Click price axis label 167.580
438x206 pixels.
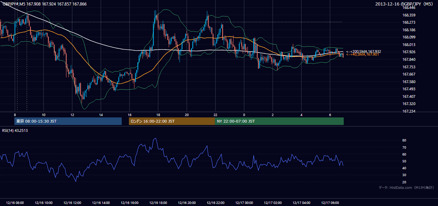[x=409, y=82]
